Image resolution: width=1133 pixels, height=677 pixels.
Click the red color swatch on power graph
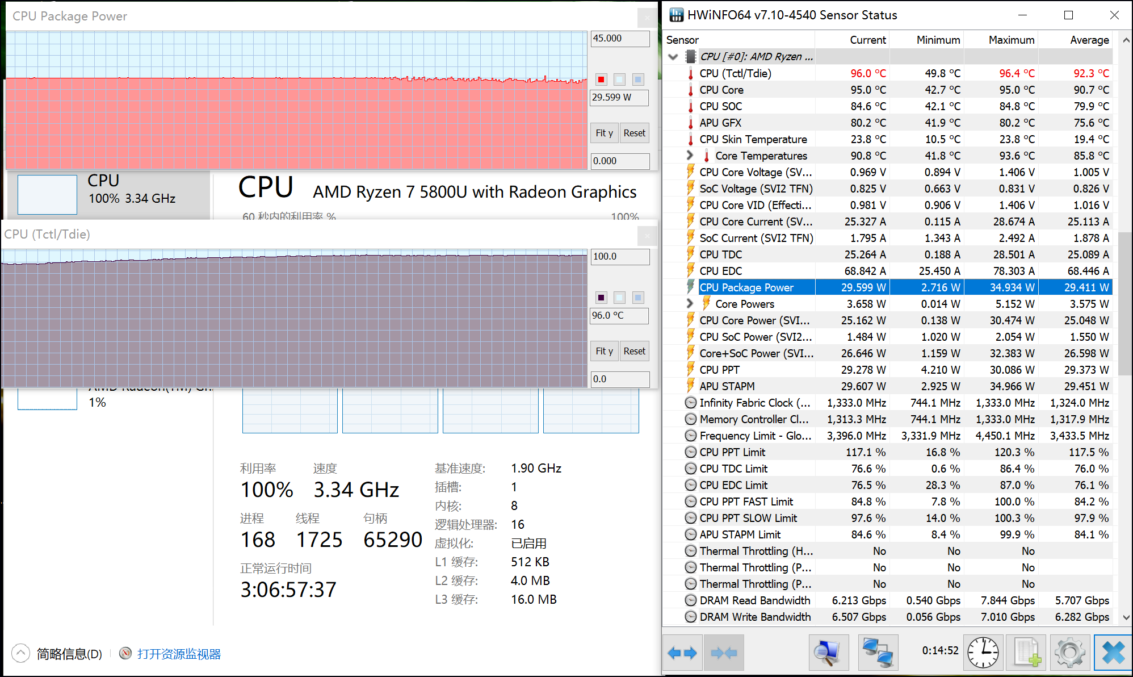click(601, 80)
